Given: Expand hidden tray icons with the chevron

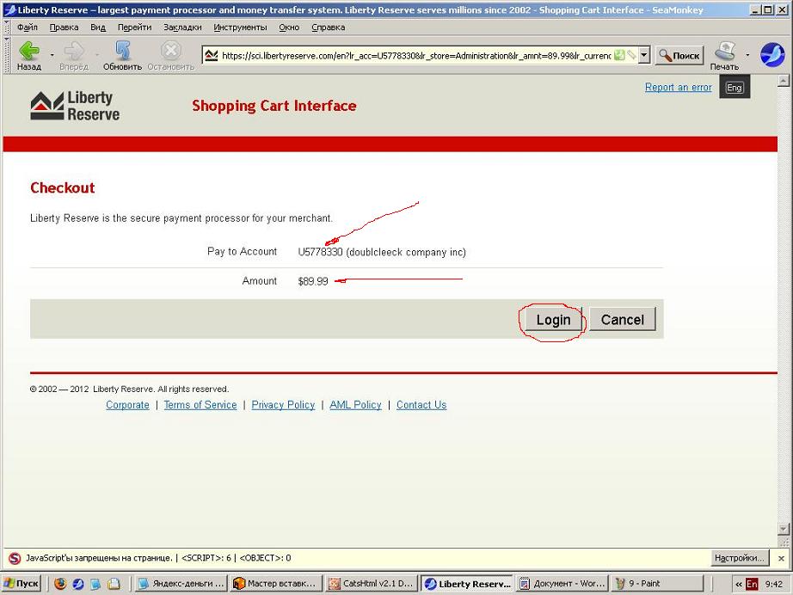Looking at the screenshot, I should pyautogui.click(x=738, y=585).
